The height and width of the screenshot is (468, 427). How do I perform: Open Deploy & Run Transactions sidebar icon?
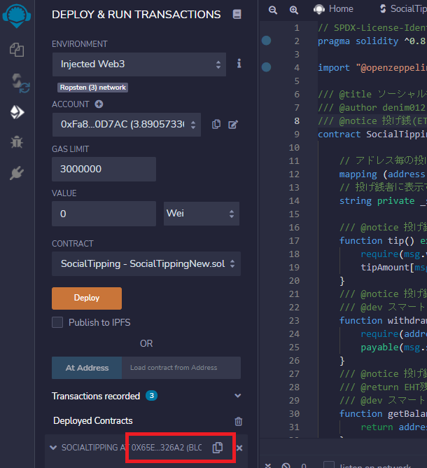coord(17,112)
